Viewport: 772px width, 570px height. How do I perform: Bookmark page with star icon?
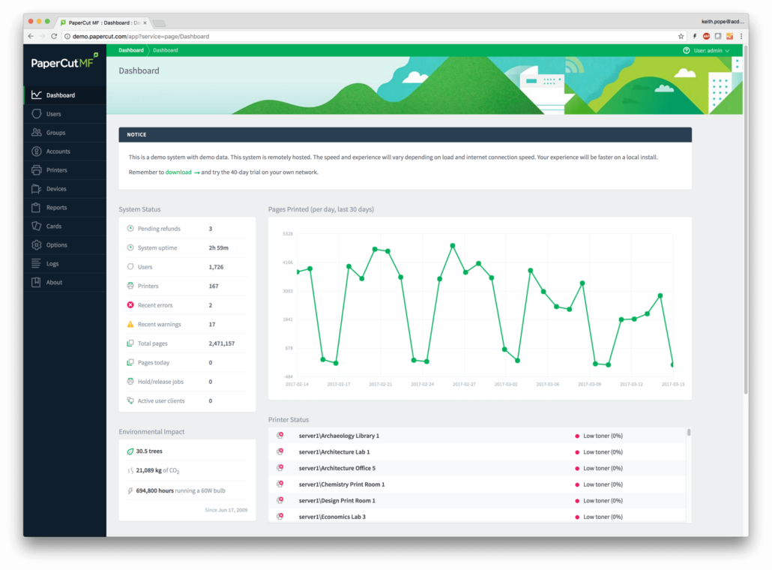click(x=681, y=36)
